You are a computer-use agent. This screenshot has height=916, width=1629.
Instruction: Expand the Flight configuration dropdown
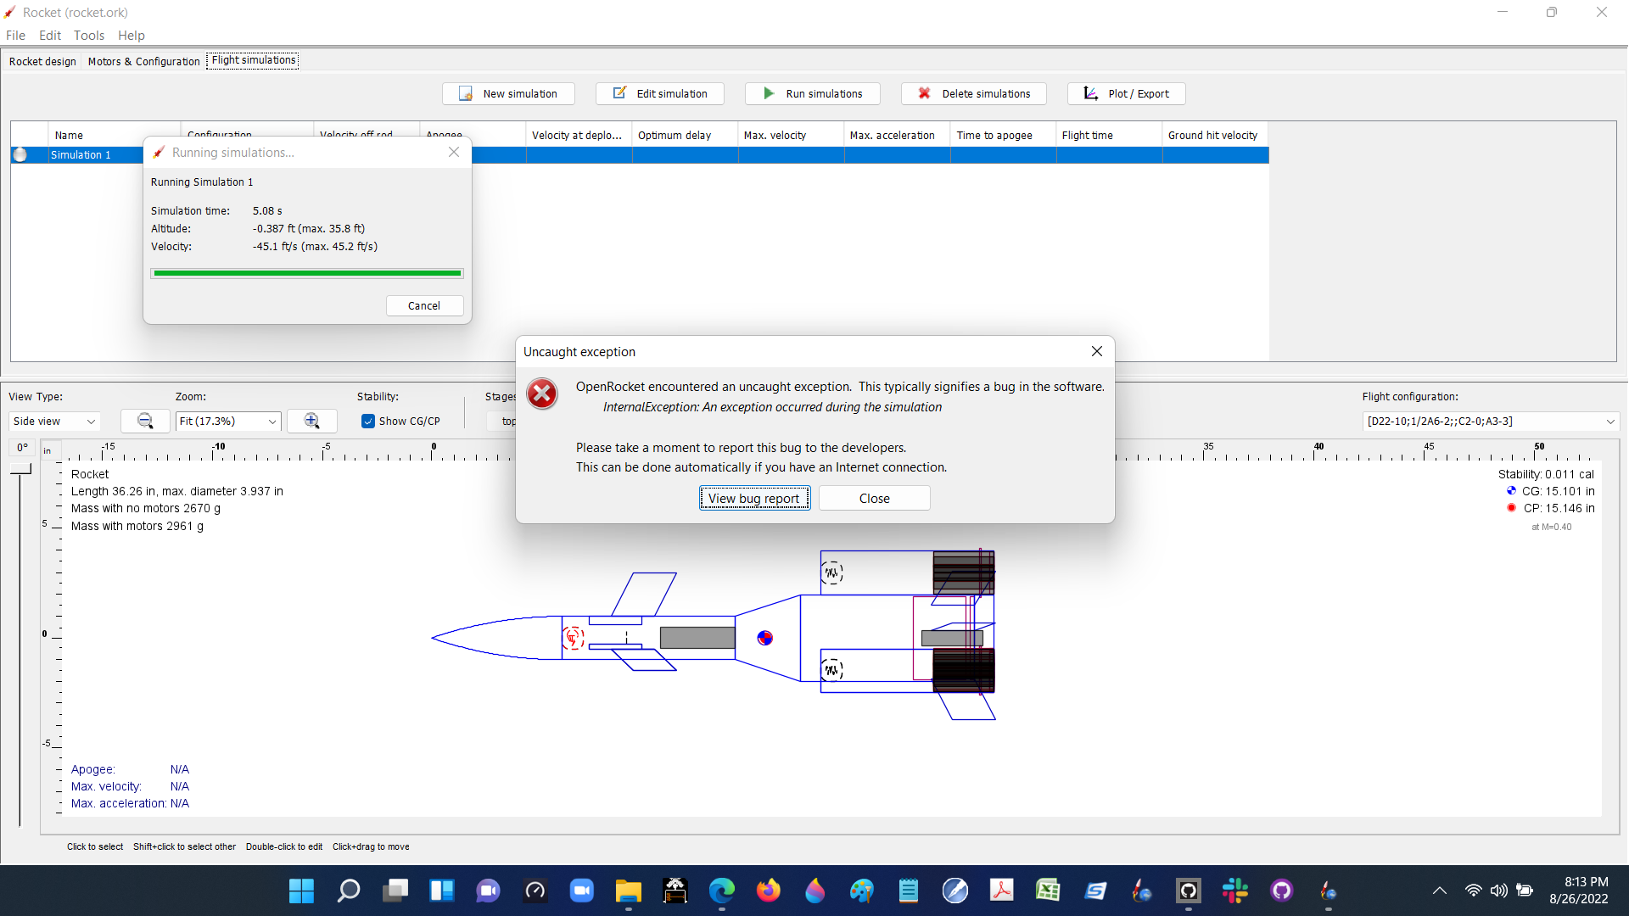pyautogui.click(x=1610, y=421)
